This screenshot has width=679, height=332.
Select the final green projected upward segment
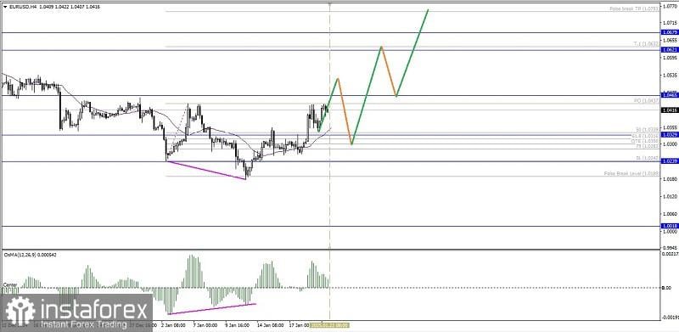coord(412,53)
